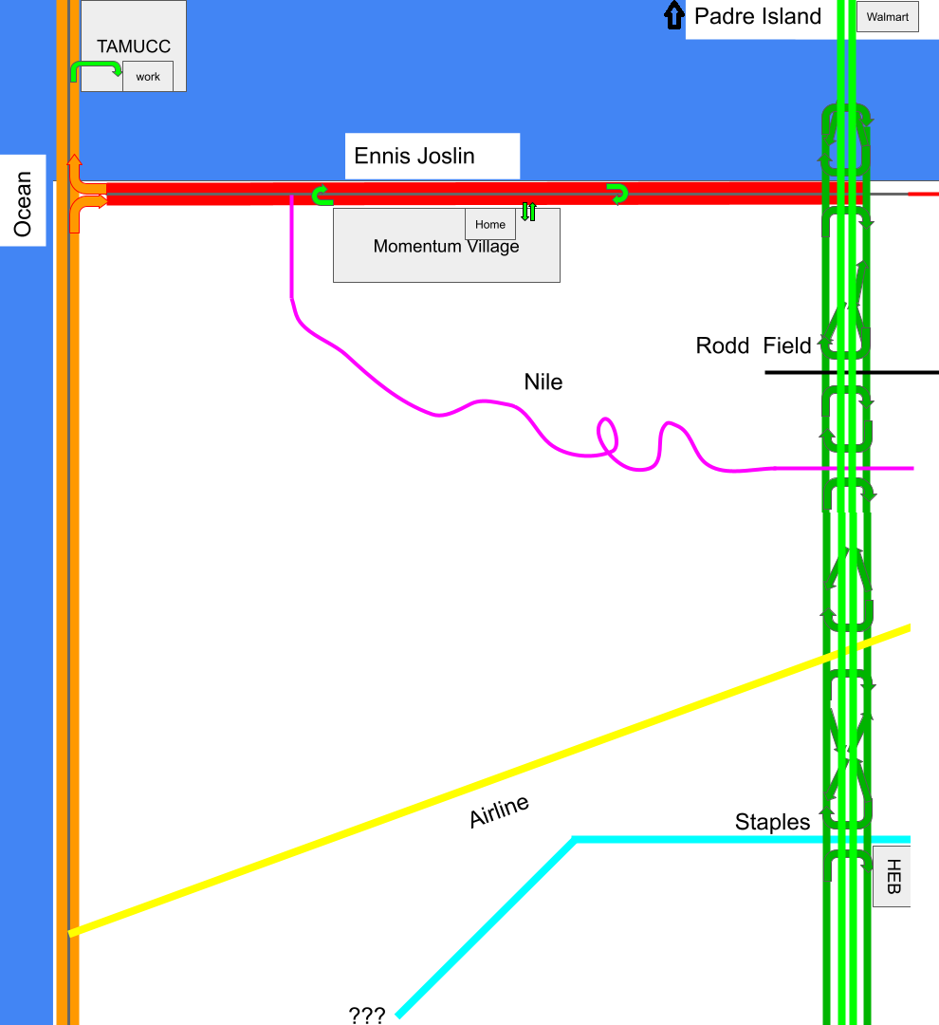Click the yellow Airline road line

click(x=474, y=782)
